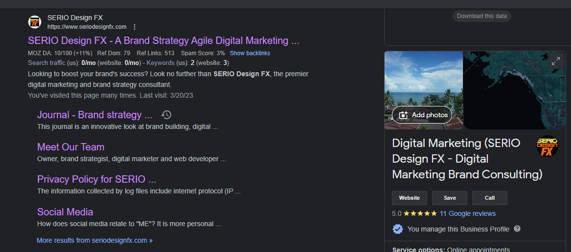Click the SERIO Design FX logo in business panel
This screenshot has height=252, width=571.
(x=548, y=146)
